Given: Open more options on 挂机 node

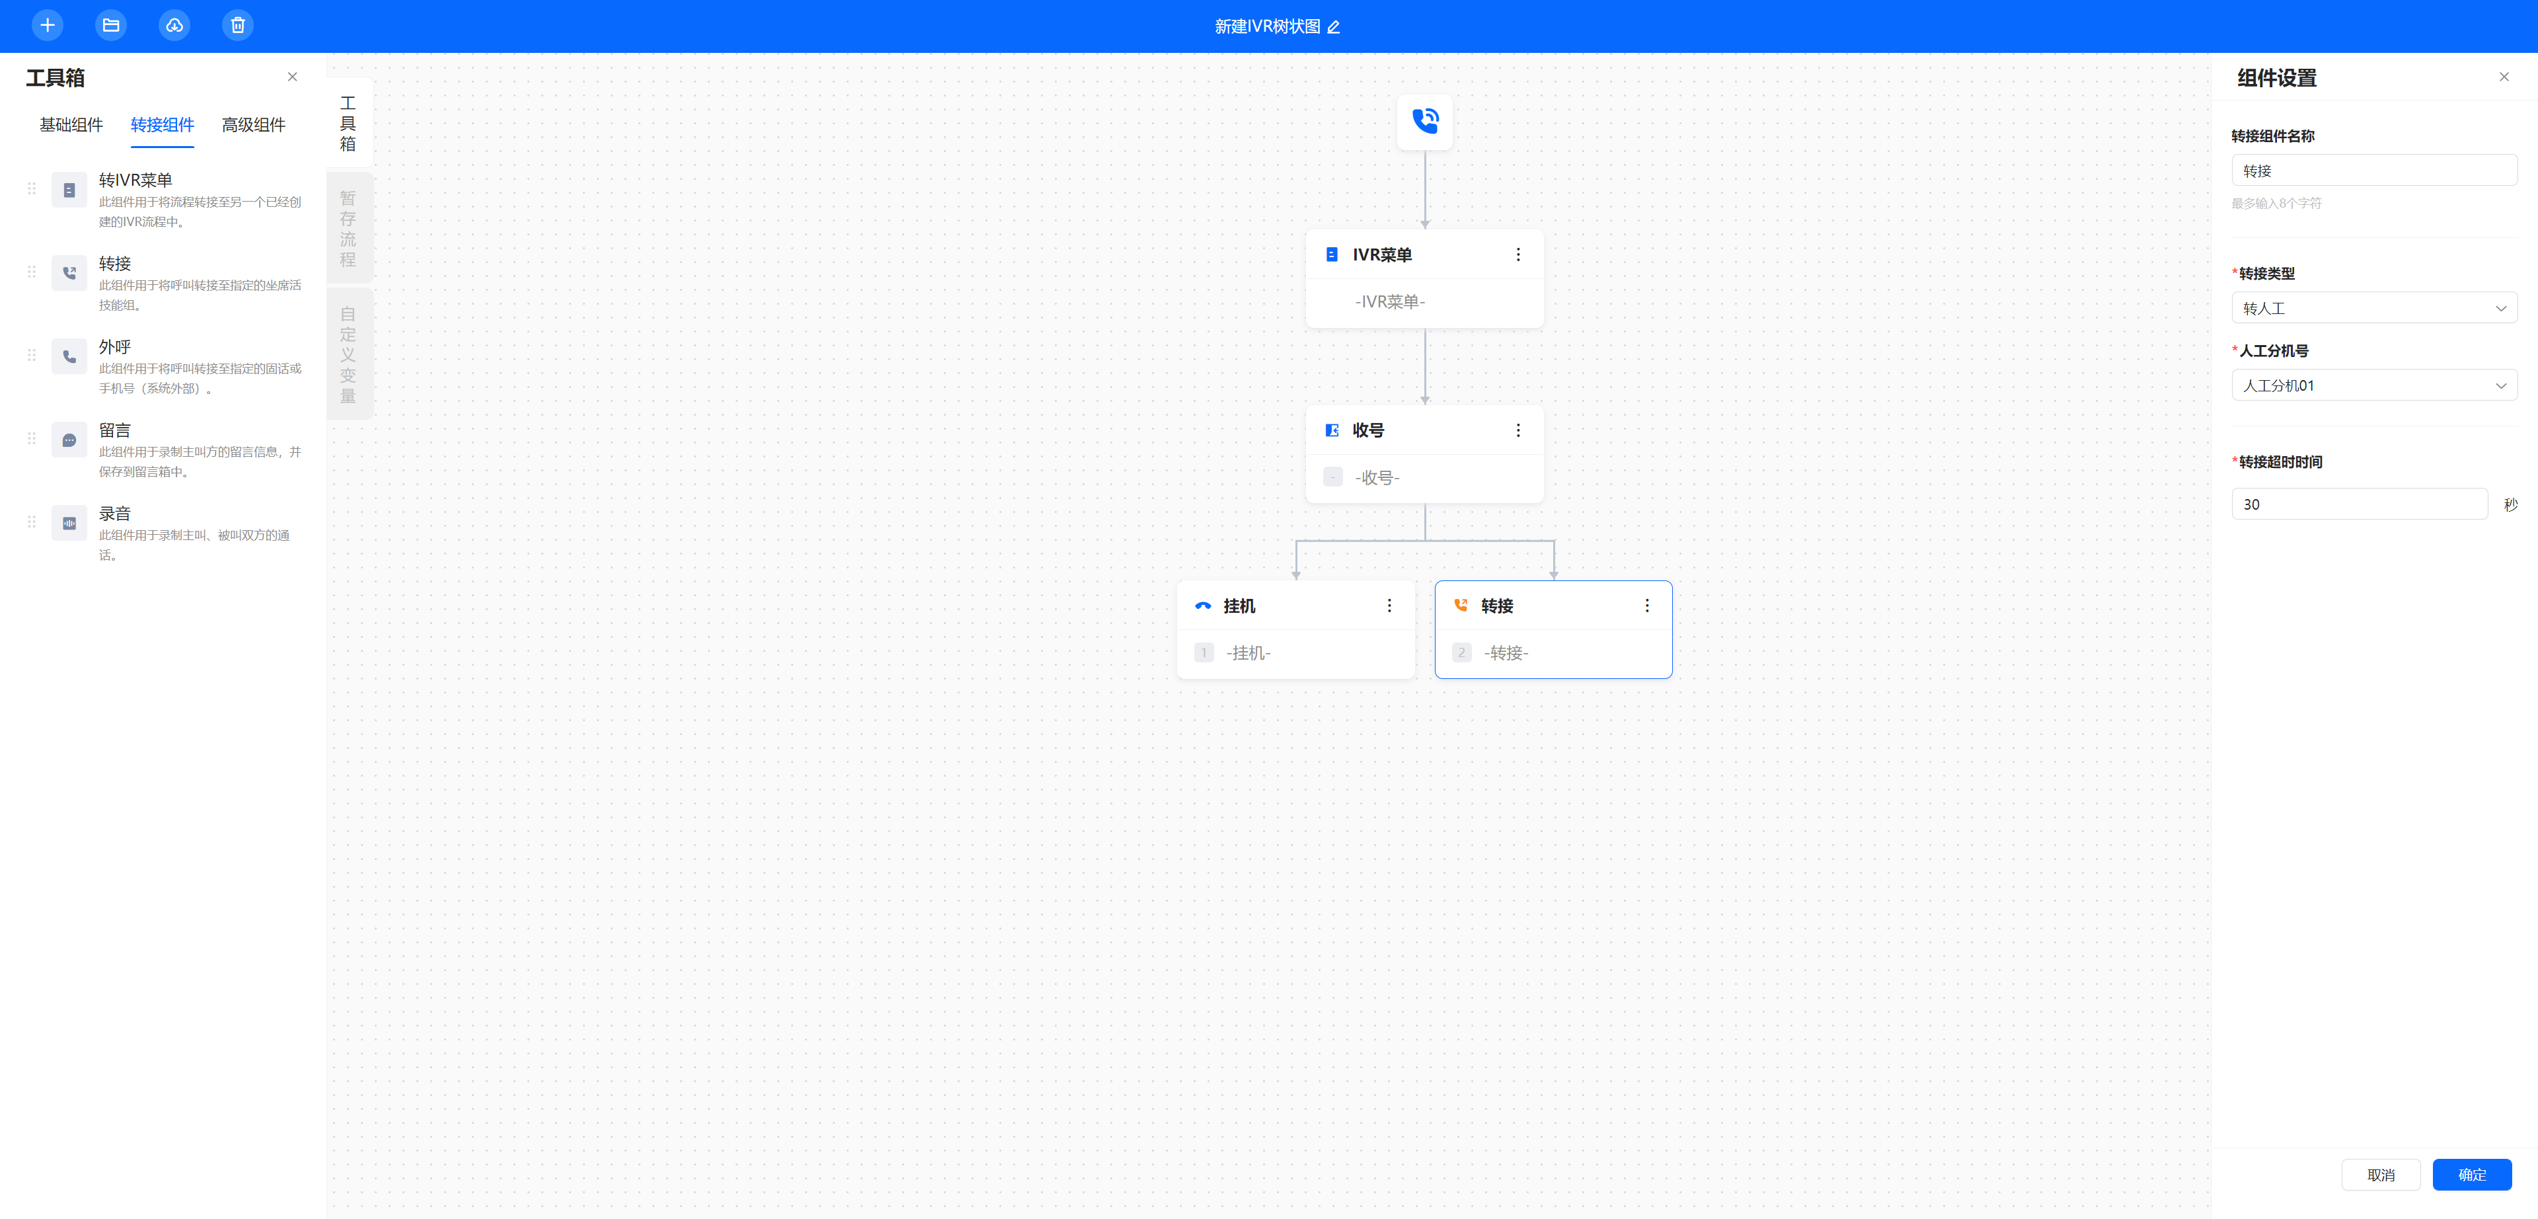Looking at the screenshot, I should click(1389, 605).
